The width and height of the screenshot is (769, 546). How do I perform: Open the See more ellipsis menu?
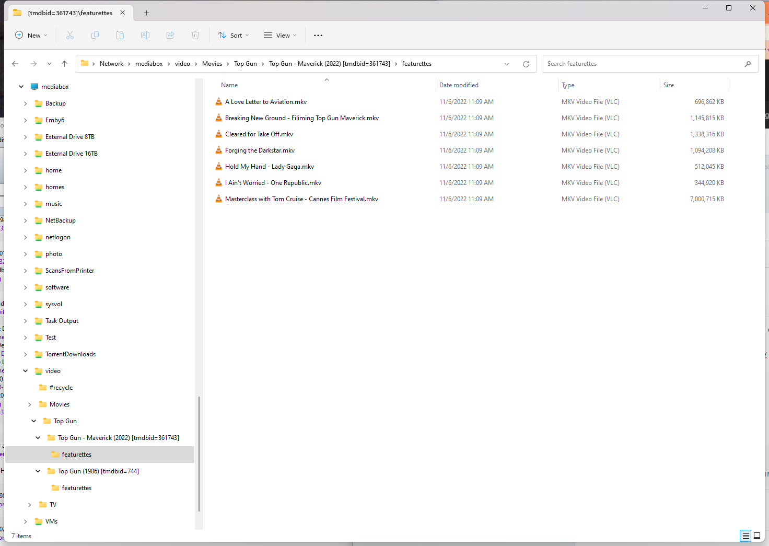tap(318, 35)
